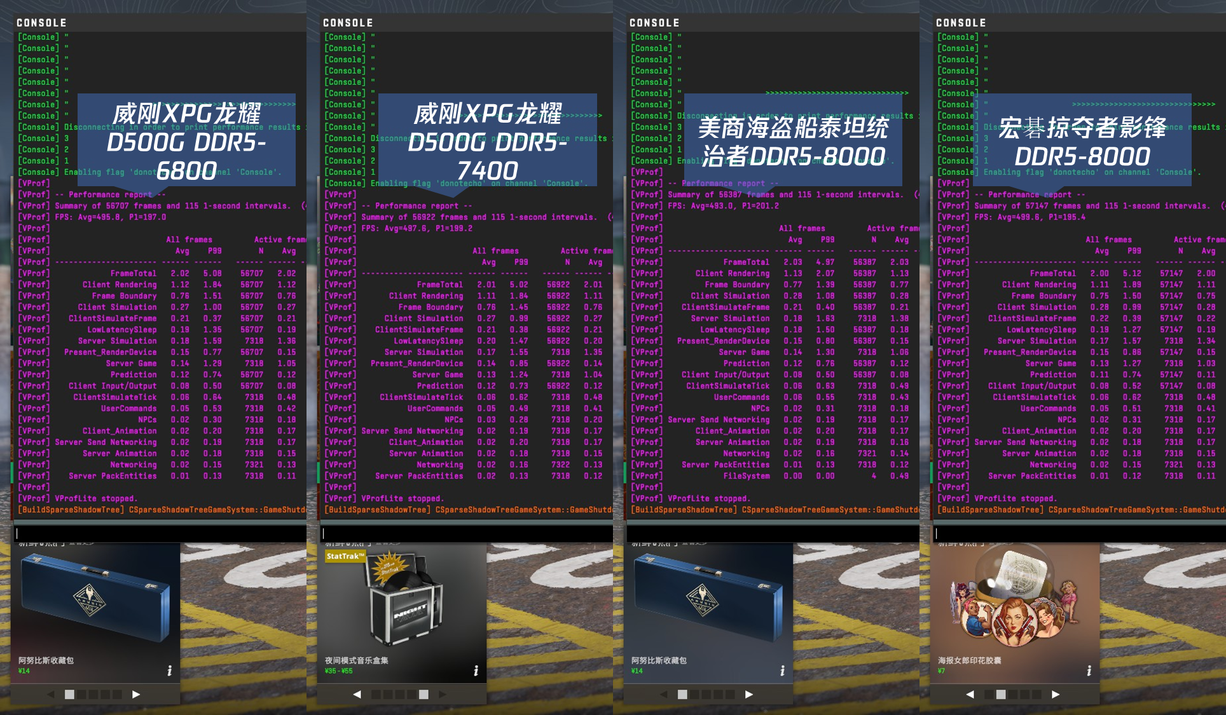Click the CONSOLE title of the 宏碁掠夺者 panel
This screenshot has height=715, width=1226.
point(961,23)
